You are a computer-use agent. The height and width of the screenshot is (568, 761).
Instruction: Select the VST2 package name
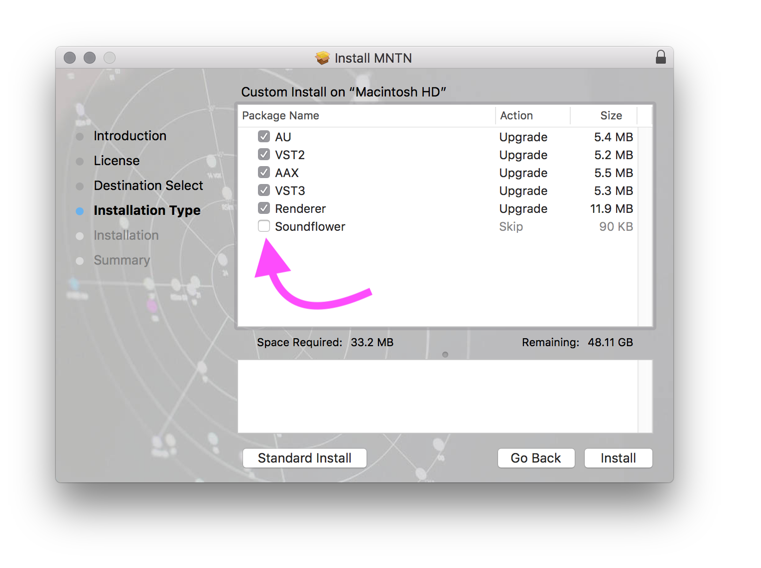(290, 155)
